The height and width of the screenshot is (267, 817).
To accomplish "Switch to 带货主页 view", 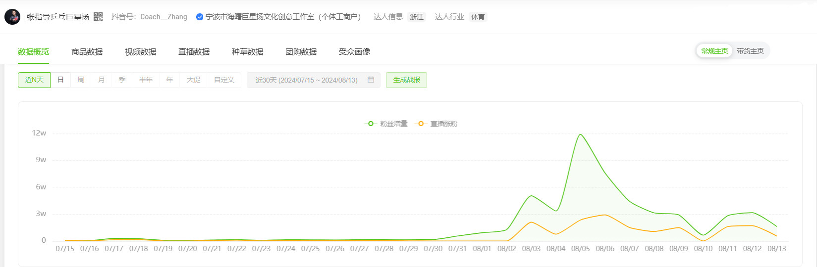I will (750, 51).
